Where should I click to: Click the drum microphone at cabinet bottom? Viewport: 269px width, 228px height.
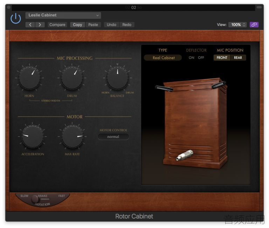[x=185, y=155]
